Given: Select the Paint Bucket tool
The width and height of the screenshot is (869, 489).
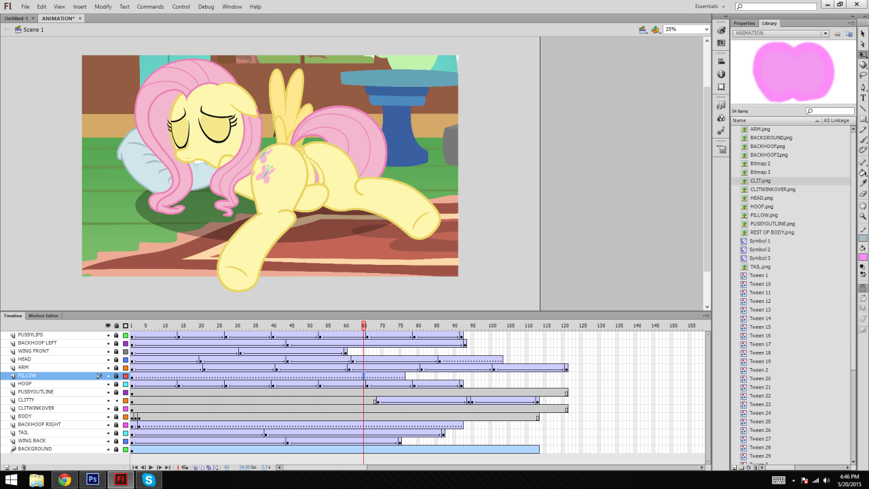Looking at the screenshot, I should pyautogui.click(x=863, y=173).
